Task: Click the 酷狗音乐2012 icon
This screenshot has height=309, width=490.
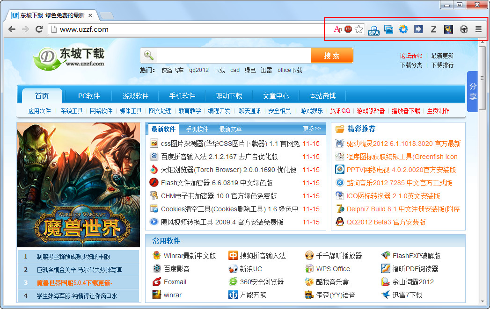Action: [340, 183]
